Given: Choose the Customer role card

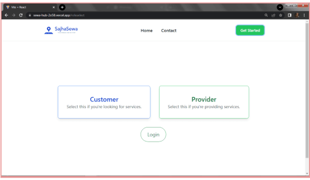Looking at the screenshot, I should [x=104, y=102].
